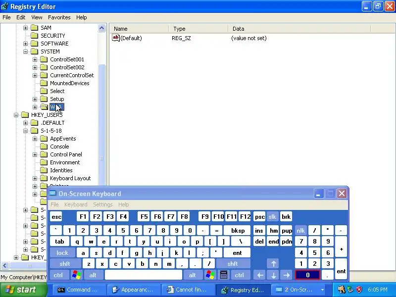Click the right Windows logo key
This screenshot has height=297, width=396.
210,275
